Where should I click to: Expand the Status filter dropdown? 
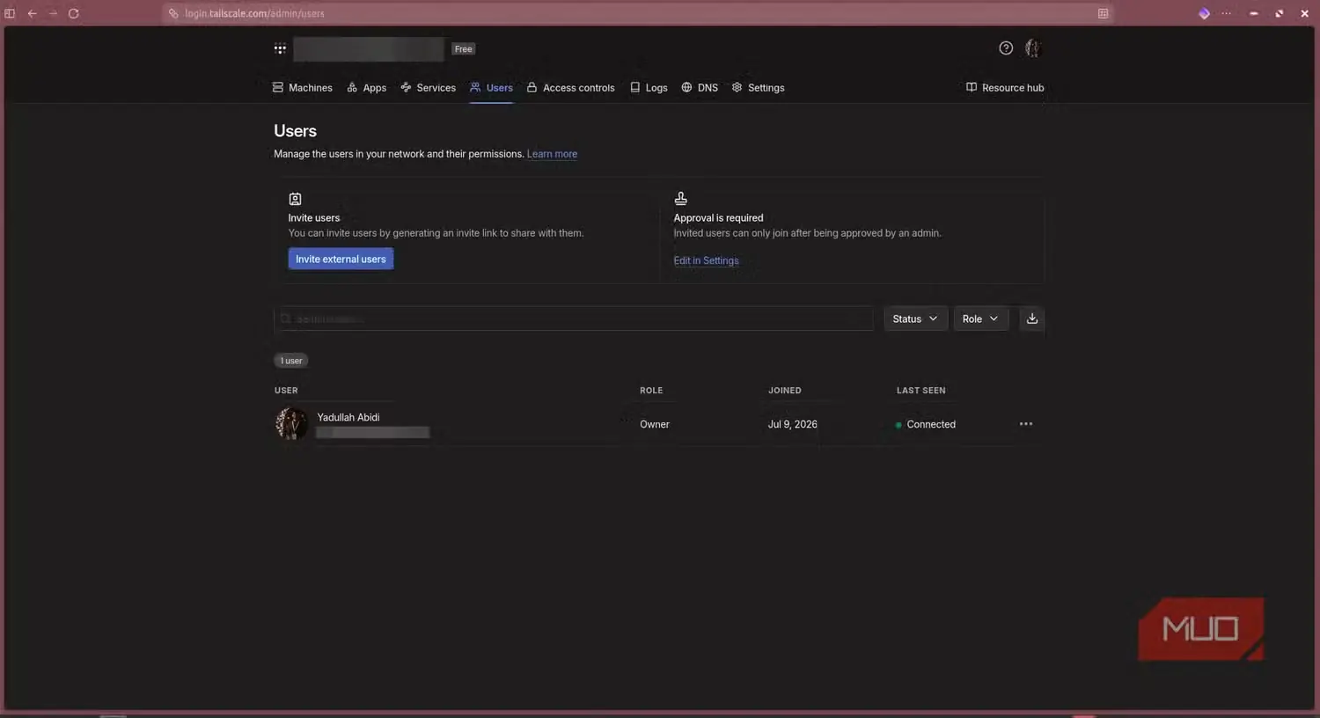[915, 319]
